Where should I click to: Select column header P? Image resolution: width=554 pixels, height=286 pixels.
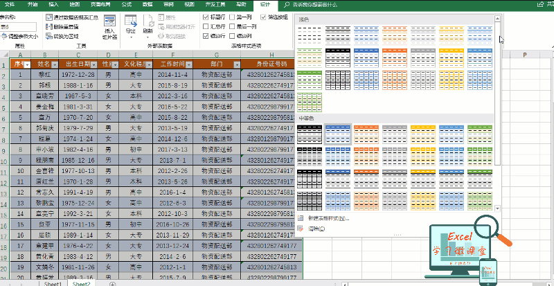pos(525,55)
